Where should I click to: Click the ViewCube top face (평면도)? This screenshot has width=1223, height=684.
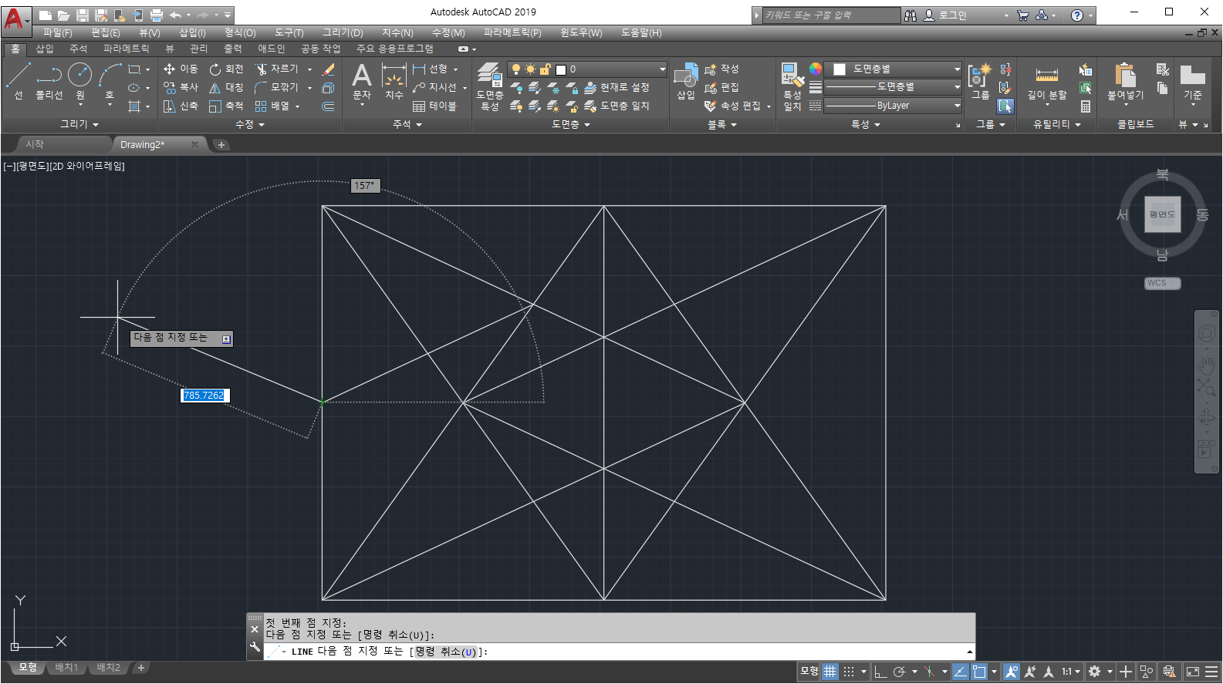coord(1162,214)
